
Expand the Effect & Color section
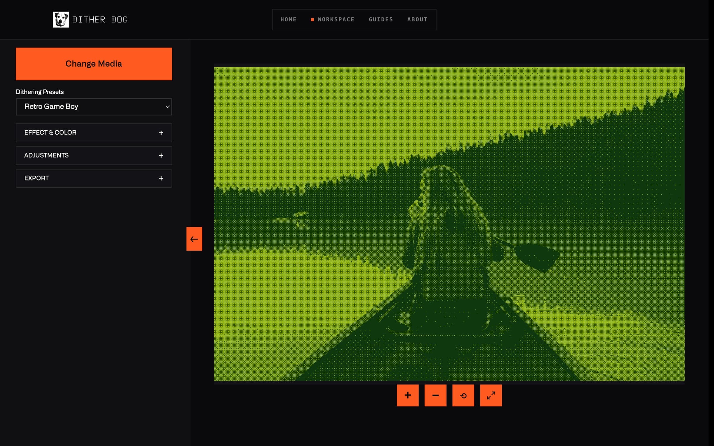tap(94, 133)
